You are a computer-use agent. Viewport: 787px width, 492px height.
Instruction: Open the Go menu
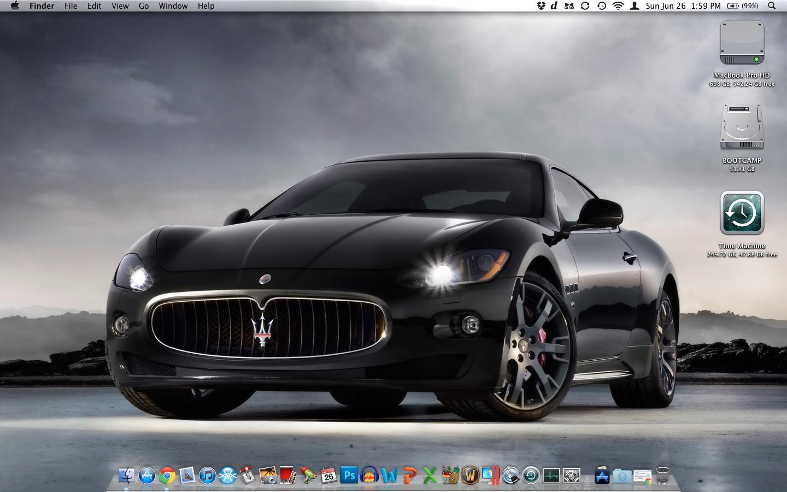tap(144, 6)
